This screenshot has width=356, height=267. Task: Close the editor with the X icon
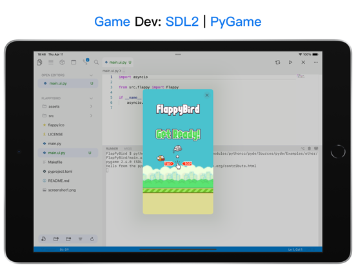[x=303, y=62]
